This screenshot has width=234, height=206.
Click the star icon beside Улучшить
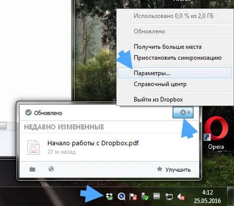point(160,169)
